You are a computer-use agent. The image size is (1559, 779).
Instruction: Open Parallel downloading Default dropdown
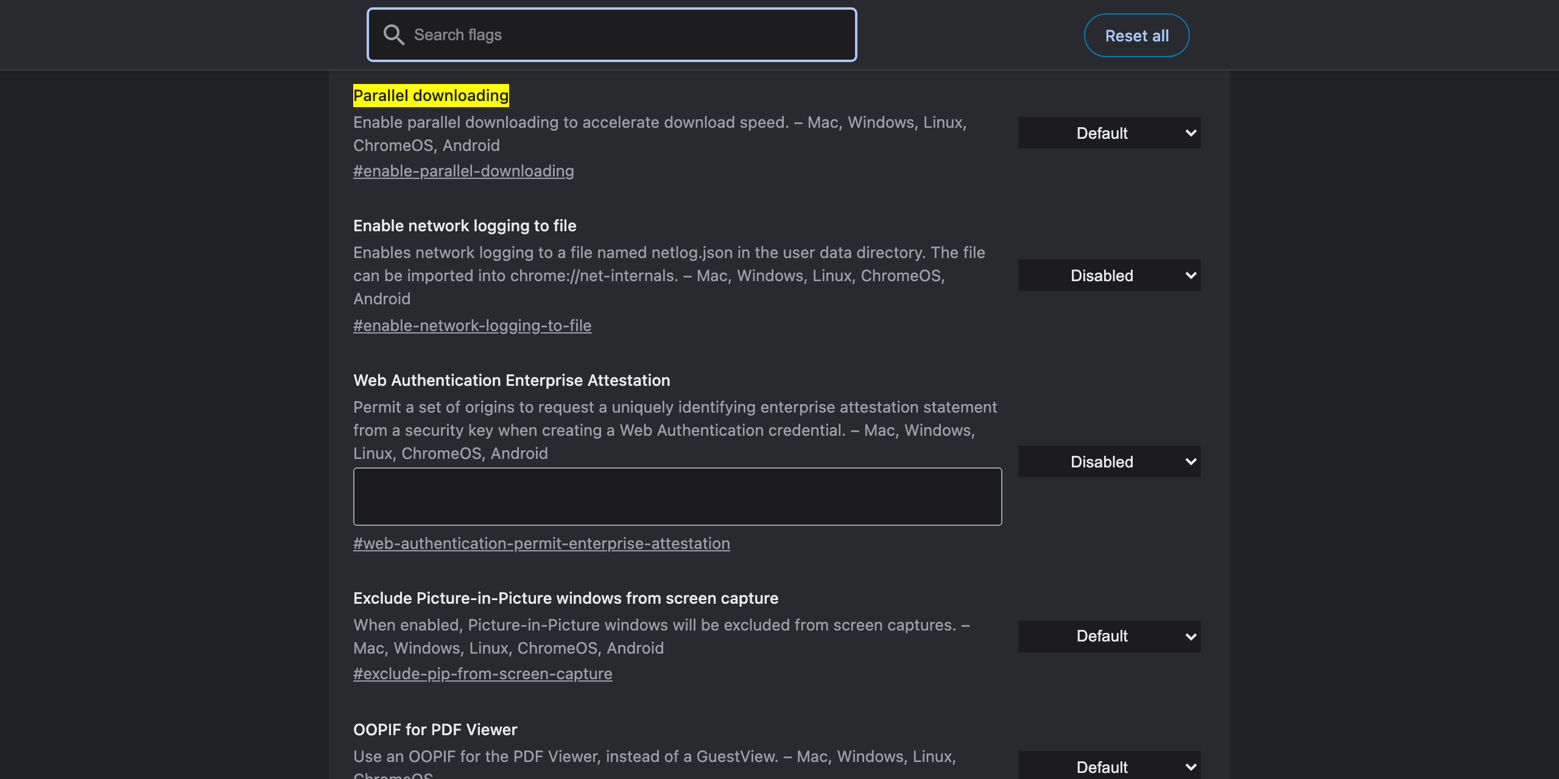[x=1109, y=133]
